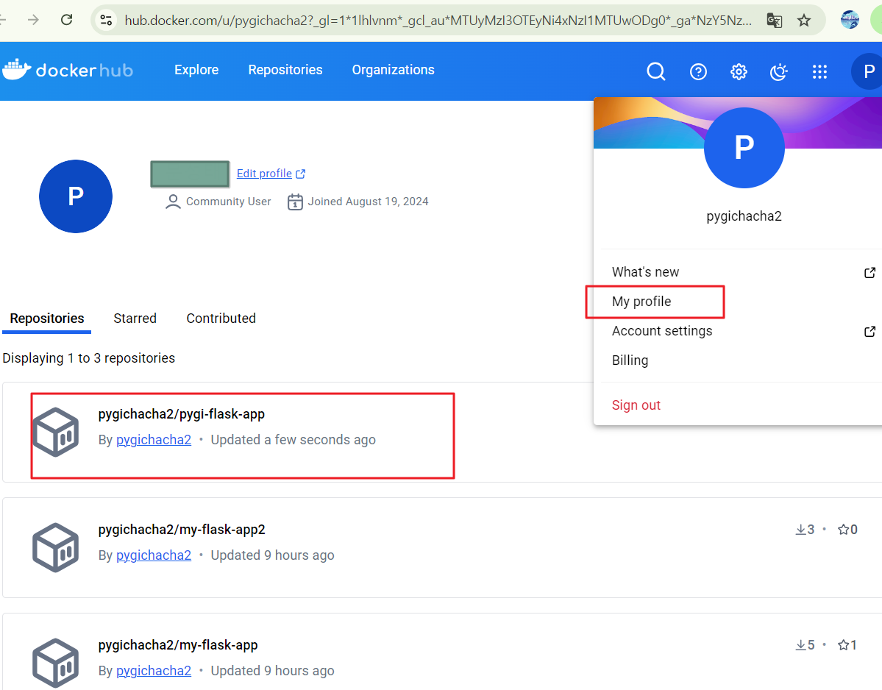Click the Docker Hub whale logo
Image resolution: width=882 pixels, height=690 pixels.
pos(16,70)
